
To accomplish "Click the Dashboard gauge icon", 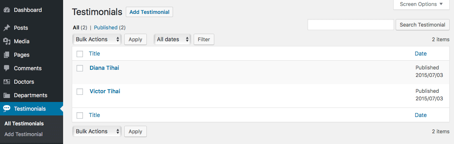I will (7, 10).
